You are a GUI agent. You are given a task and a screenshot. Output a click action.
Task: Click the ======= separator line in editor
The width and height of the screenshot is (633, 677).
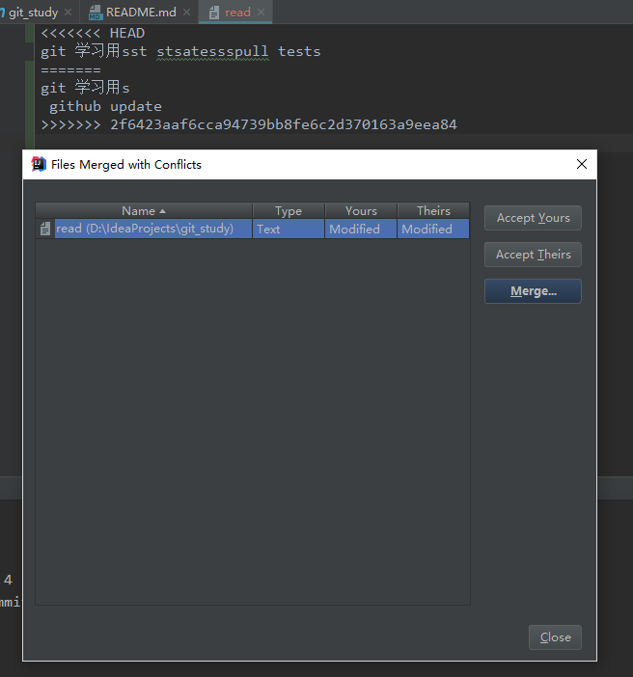click(70, 70)
